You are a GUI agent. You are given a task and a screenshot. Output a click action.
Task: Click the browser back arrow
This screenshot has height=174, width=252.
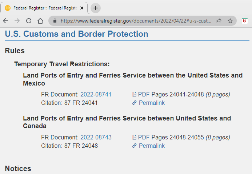click(x=5, y=21)
